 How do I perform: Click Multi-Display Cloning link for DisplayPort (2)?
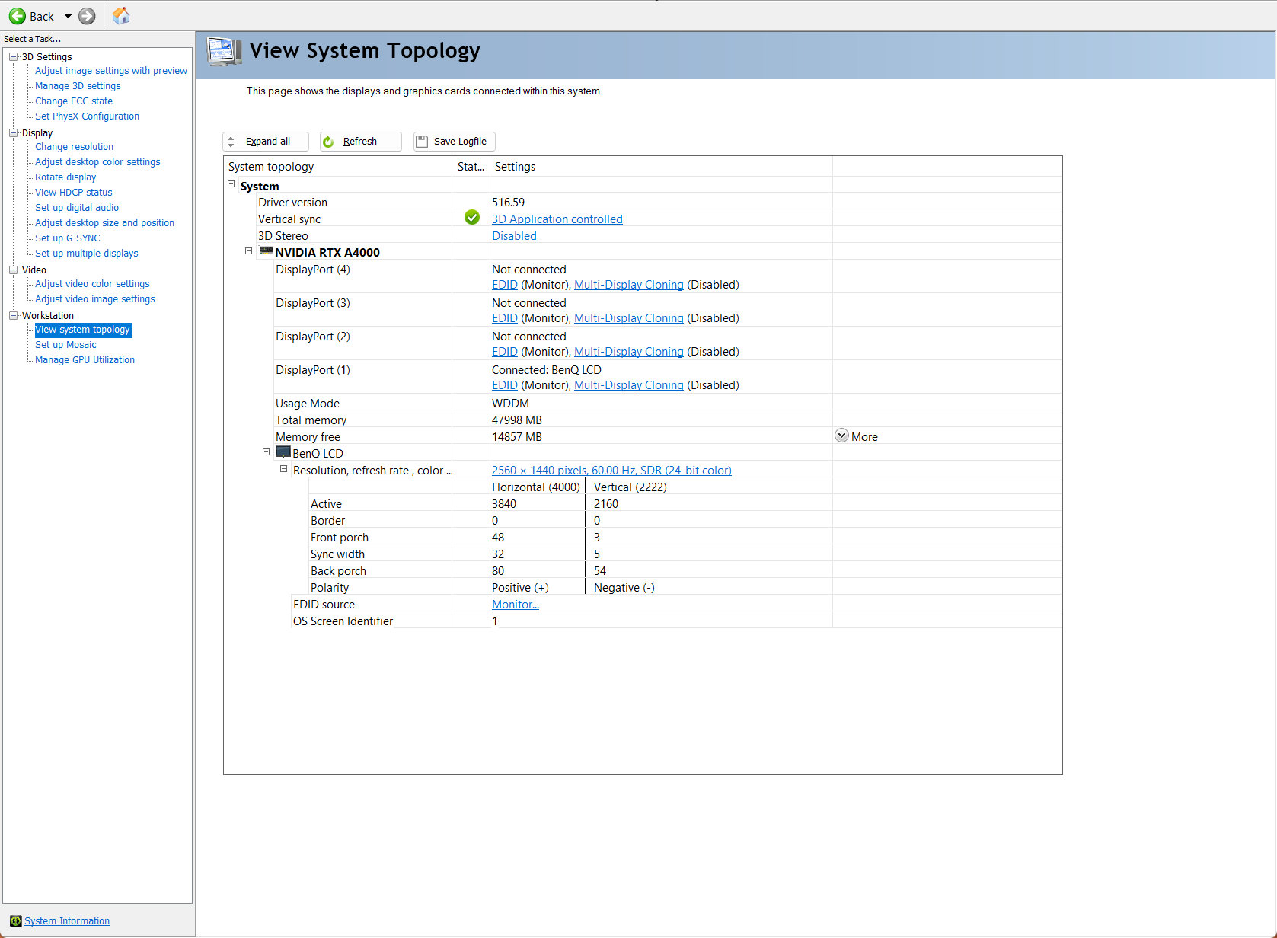(x=629, y=352)
